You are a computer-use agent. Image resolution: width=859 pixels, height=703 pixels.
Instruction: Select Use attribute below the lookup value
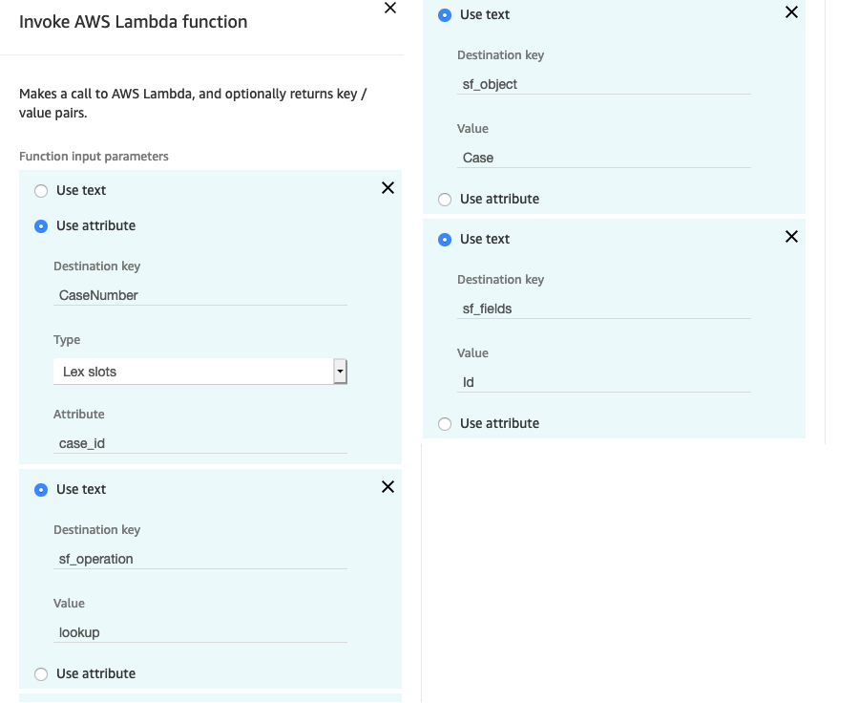click(41, 674)
